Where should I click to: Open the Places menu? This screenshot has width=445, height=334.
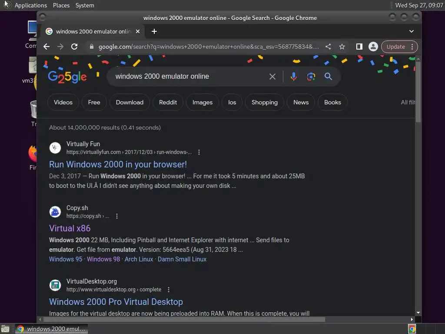(61, 5)
